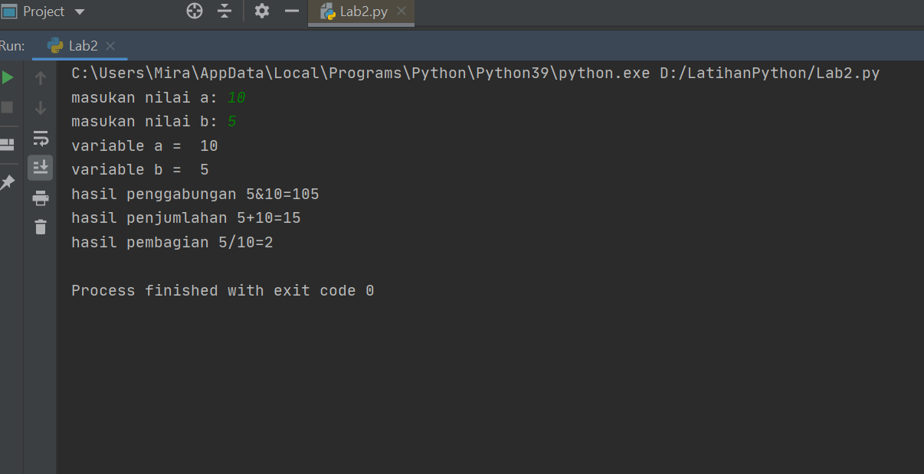
Task: Jump to next occurrence arrow
Action: pyautogui.click(x=40, y=107)
